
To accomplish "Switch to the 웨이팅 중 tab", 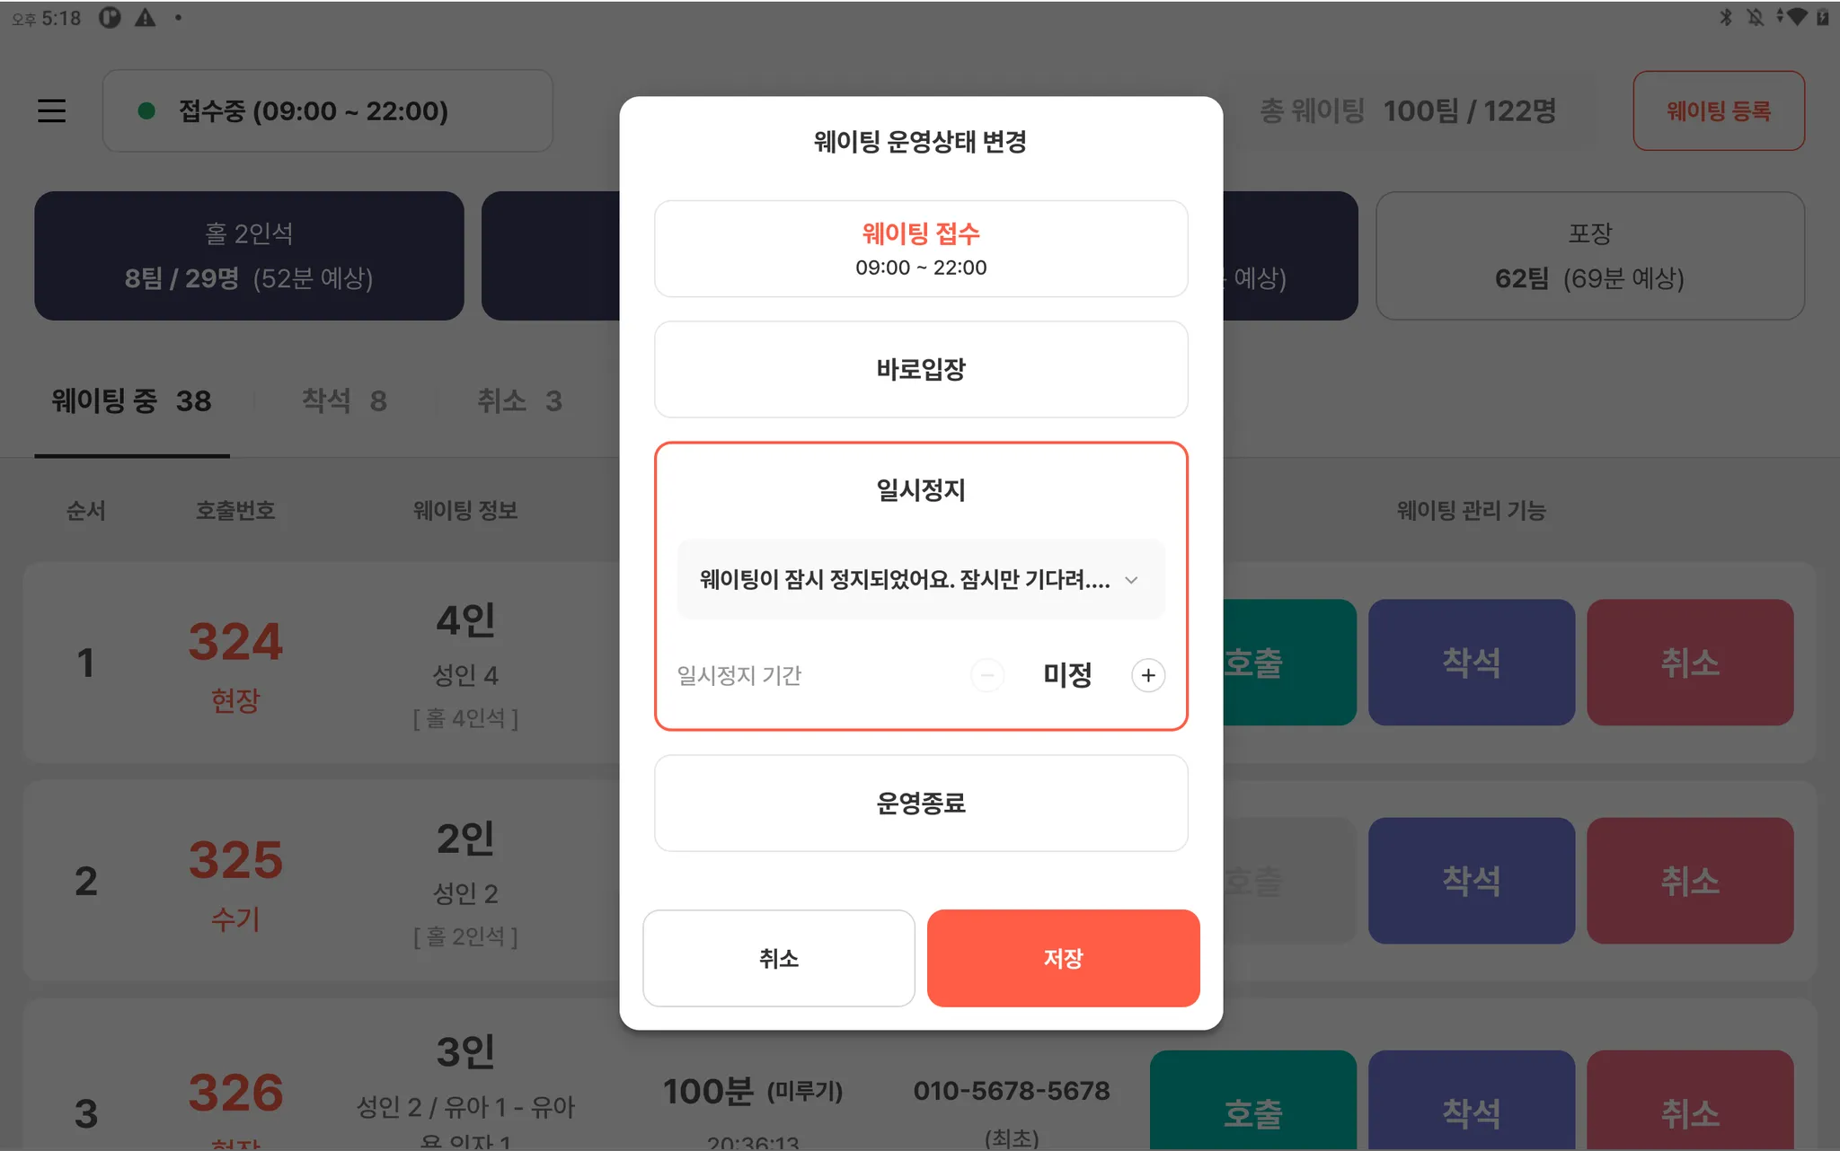I will [131, 400].
